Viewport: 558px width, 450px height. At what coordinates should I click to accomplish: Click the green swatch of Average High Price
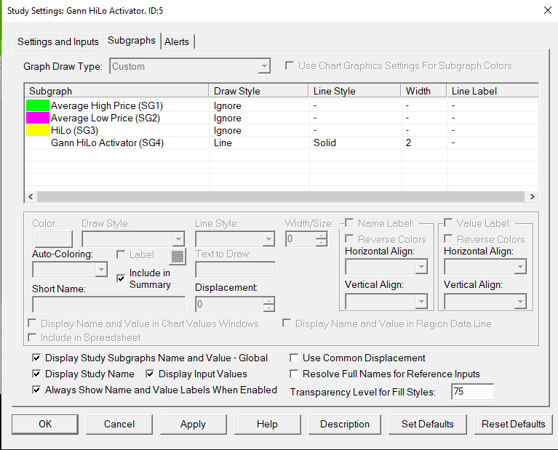click(38, 105)
